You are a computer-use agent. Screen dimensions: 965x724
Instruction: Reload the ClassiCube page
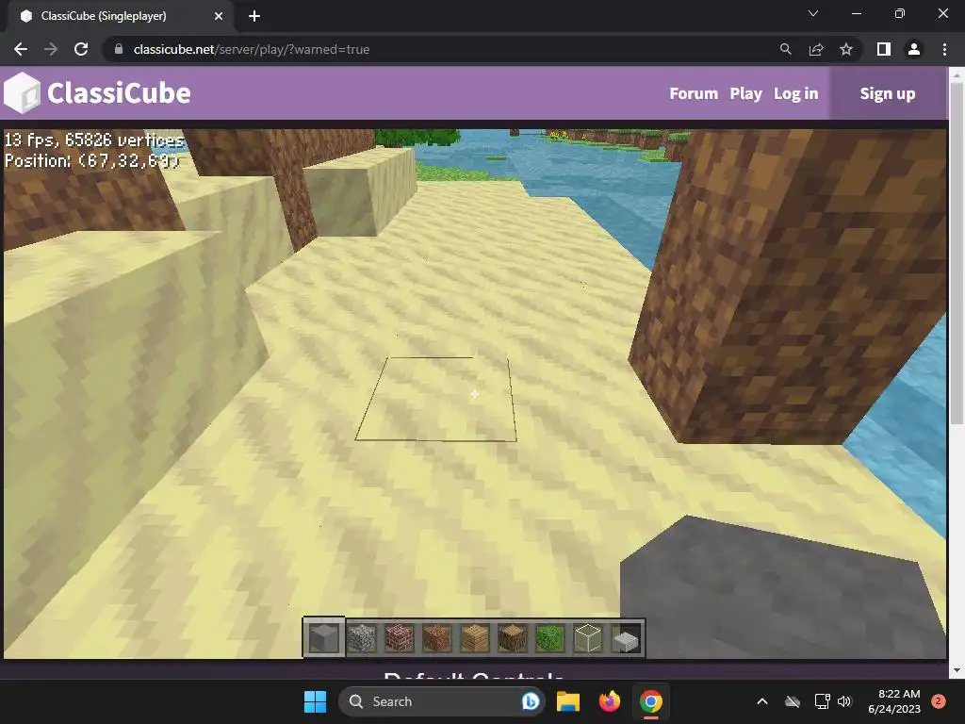(x=81, y=49)
